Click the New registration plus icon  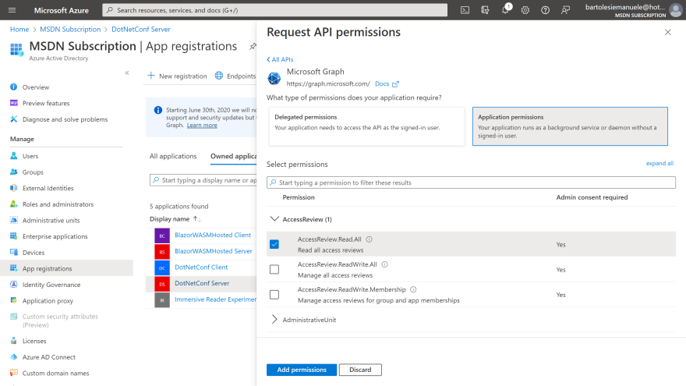coord(151,76)
